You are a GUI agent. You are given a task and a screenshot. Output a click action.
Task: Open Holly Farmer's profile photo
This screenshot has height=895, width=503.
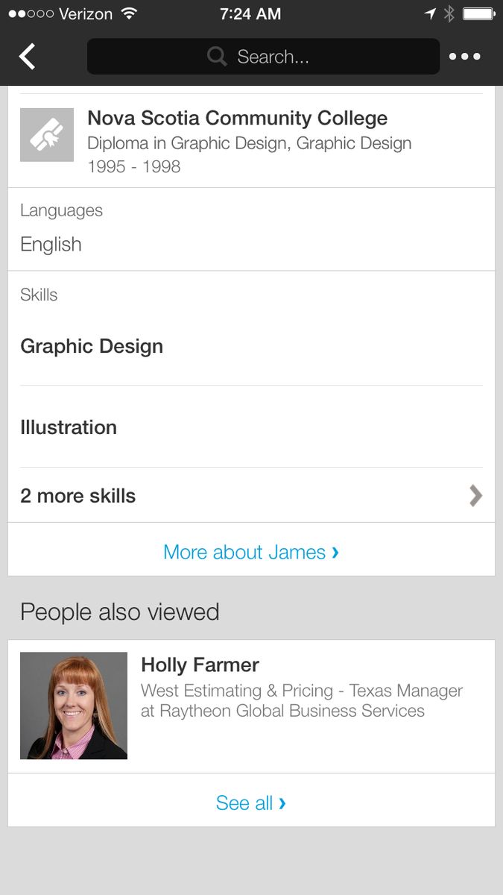coord(74,706)
